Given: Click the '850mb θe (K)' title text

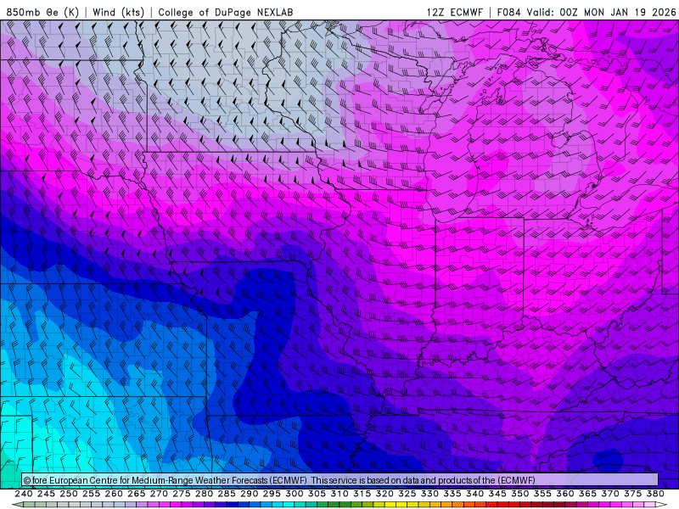Looking at the screenshot, I should [42, 12].
